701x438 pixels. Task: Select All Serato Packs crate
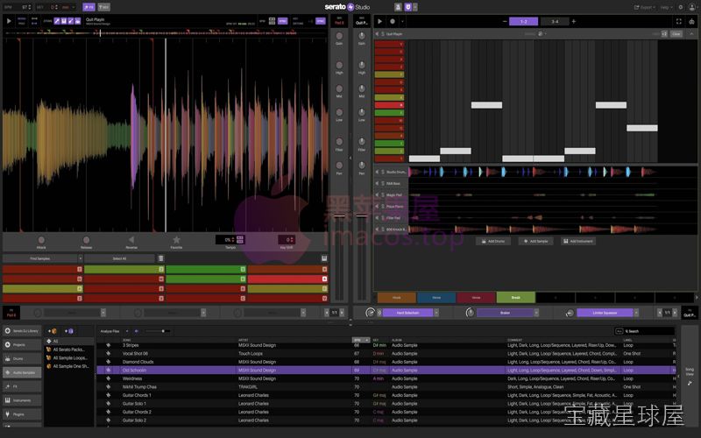click(x=68, y=350)
